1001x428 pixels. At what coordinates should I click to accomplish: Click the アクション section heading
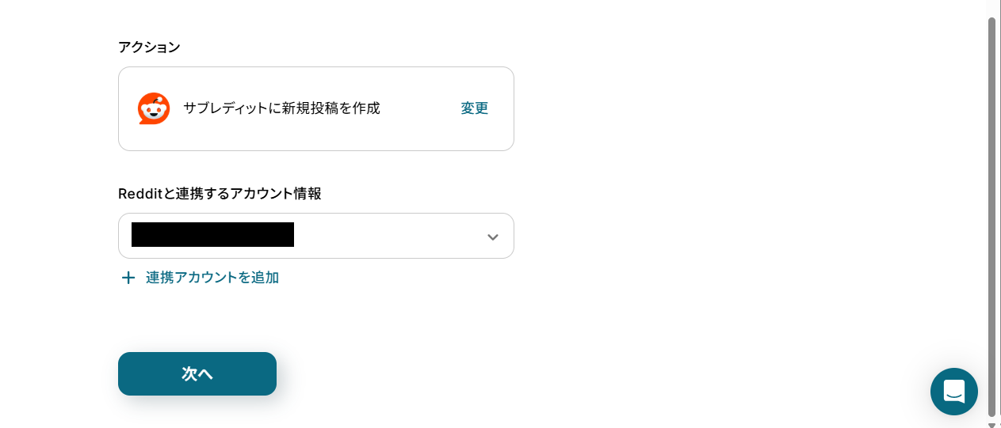point(149,47)
